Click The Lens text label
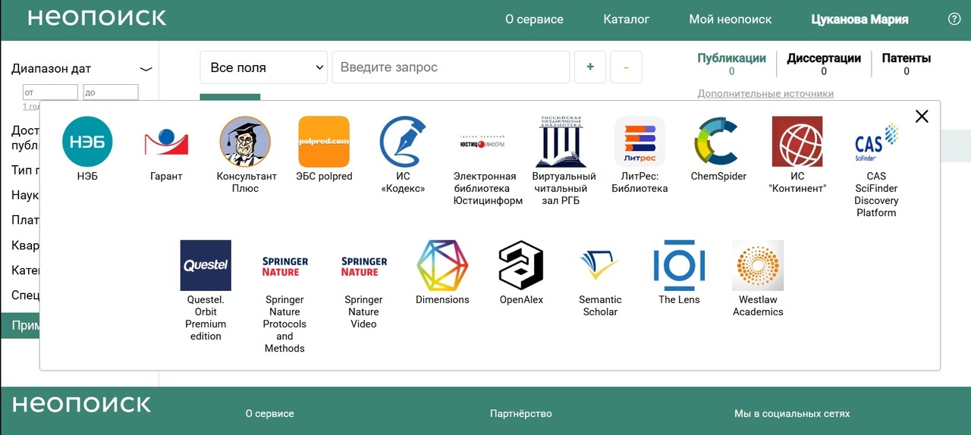 (x=679, y=300)
